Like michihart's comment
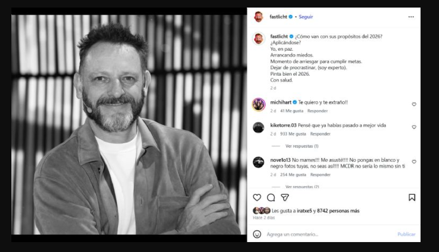Image resolution: width=439 pixels, height=252 pixels. click(414, 104)
